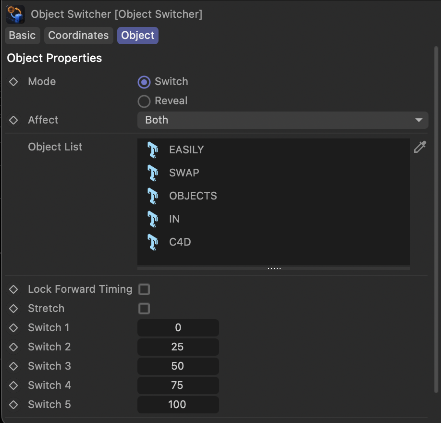This screenshot has height=423, width=441.
Task: Click the Switch 1 value field
Action: pos(178,328)
